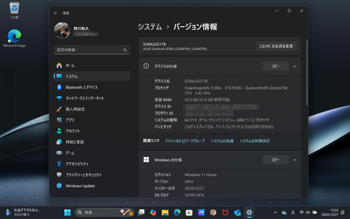Click the IME input mode A indicator
Viewport: 350px width, 219px height.
293,212
